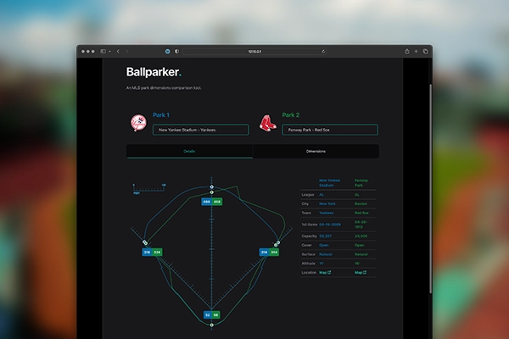Click the Surface row label
The height and width of the screenshot is (339, 509).
[x=308, y=254]
